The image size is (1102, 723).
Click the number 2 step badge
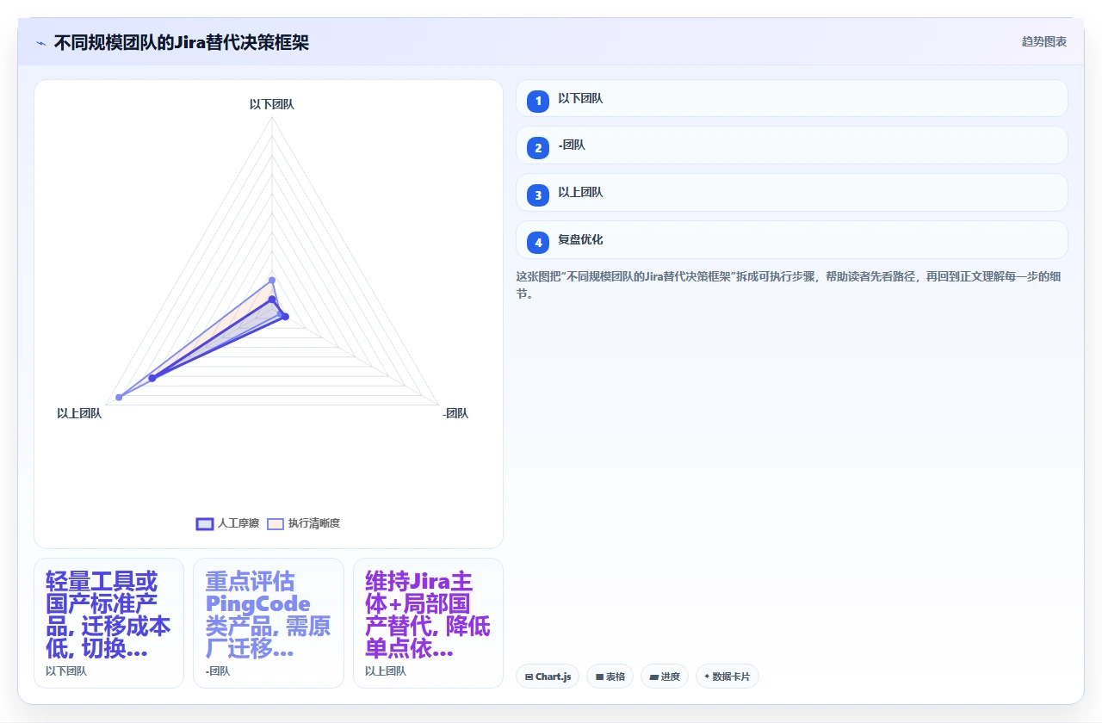[538, 148]
